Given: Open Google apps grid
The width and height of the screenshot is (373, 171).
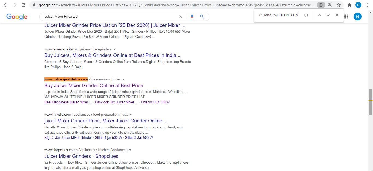Looking at the screenshot, I should point(346,17).
